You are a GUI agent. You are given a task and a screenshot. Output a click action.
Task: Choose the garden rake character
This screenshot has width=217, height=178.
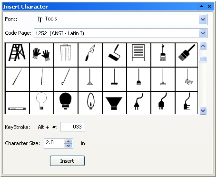tap(90, 79)
